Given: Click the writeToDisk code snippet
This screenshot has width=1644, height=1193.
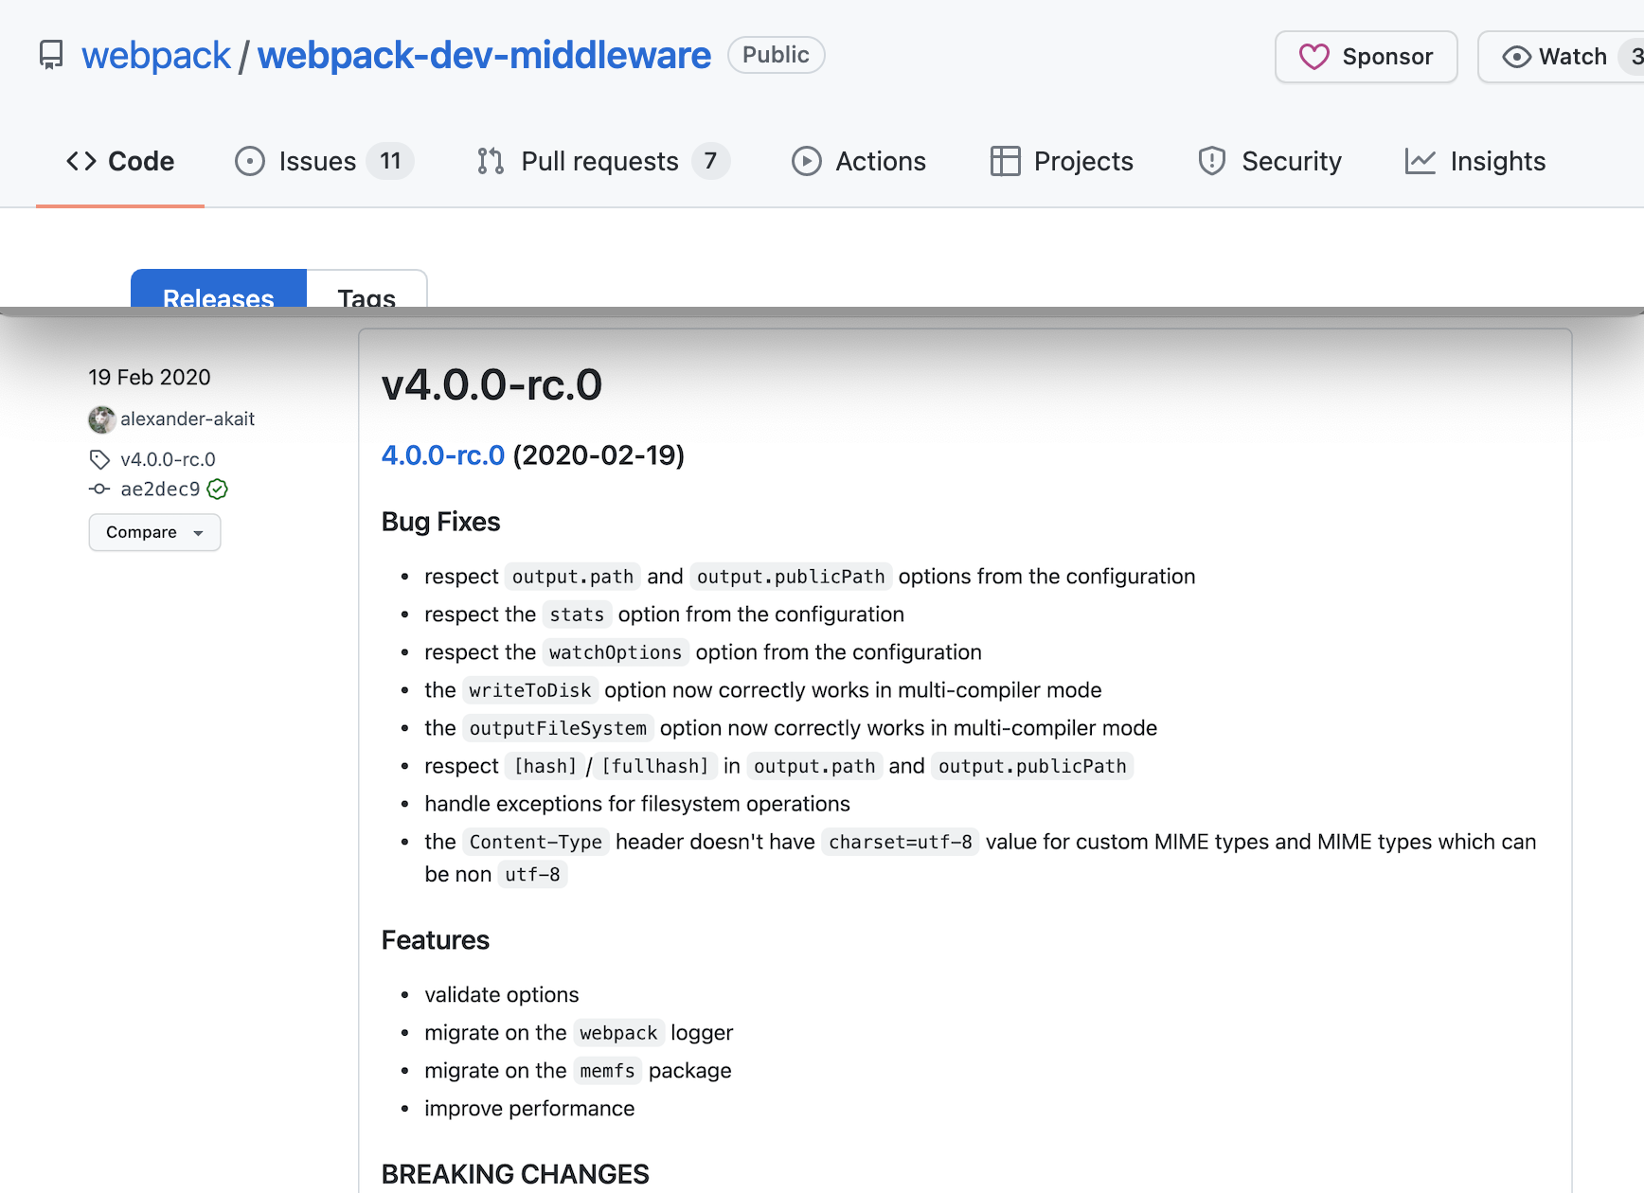Looking at the screenshot, I should pyautogui.click(x=530, y=690).
